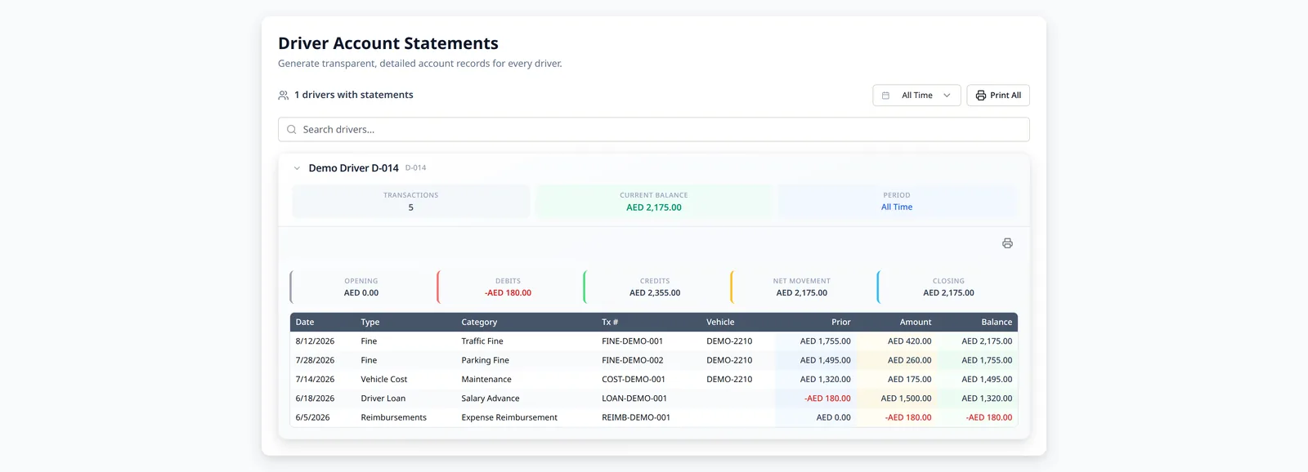
Task: Click the 6/5/2026 date cell
Action: coord(312,417)
